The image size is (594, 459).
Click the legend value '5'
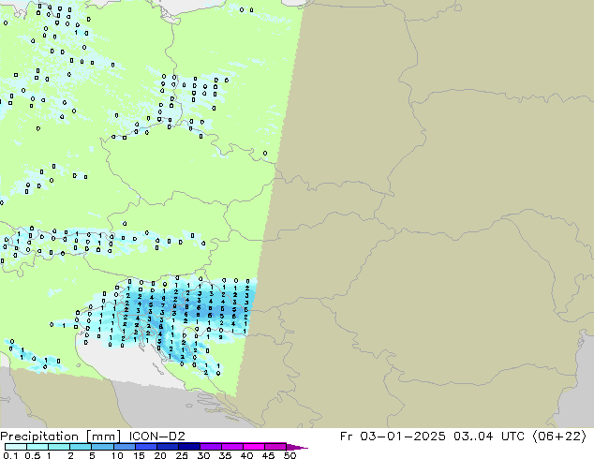click(x=92, y=455)
